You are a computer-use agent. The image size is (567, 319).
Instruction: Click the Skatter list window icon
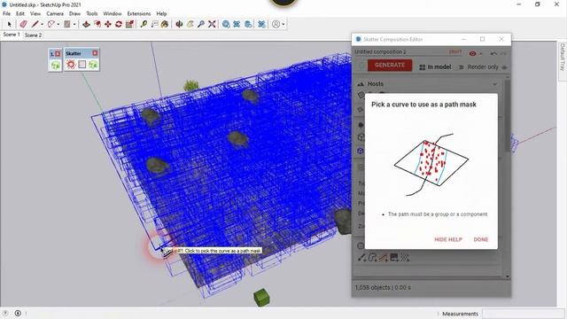(82, 65)
